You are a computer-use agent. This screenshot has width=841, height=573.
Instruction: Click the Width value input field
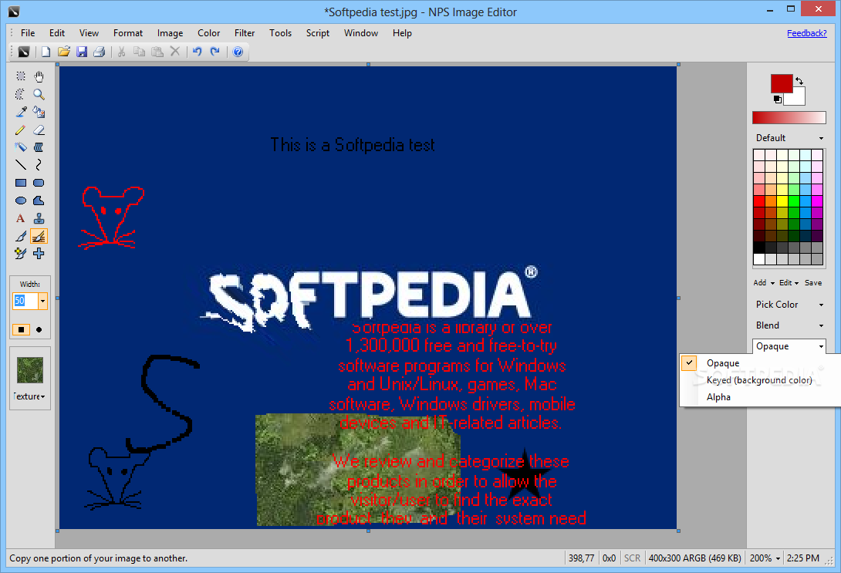pos(25,302)
